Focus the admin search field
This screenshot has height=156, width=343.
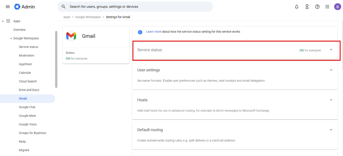[x=135, y=7]
